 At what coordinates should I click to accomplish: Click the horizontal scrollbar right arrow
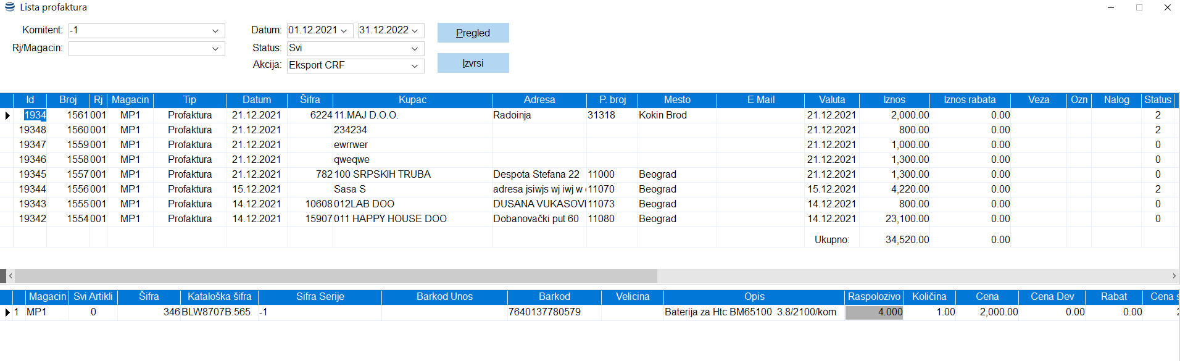click(1174, 276)
